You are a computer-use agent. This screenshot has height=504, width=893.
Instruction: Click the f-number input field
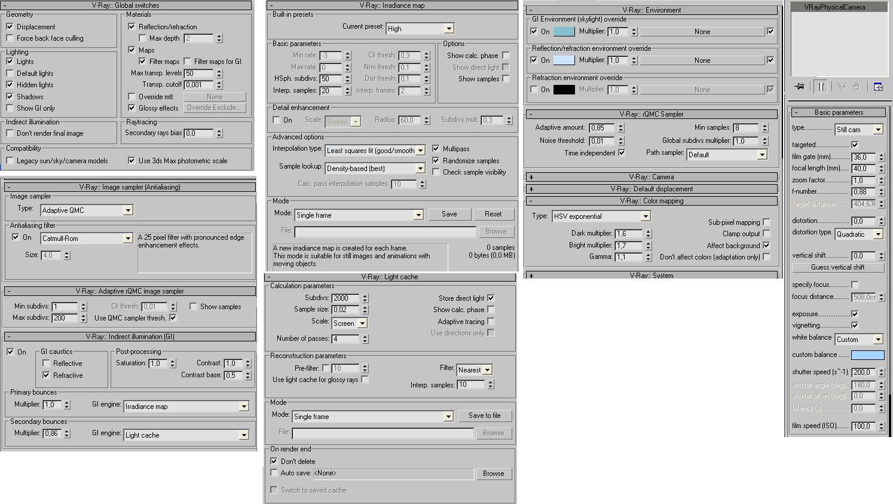click(x=864, y=192)
